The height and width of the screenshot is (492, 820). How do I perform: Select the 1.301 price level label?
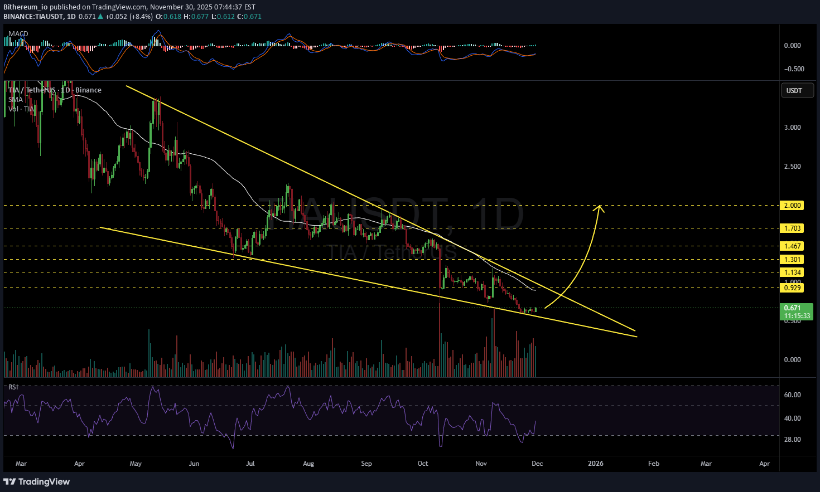[792, 260]
